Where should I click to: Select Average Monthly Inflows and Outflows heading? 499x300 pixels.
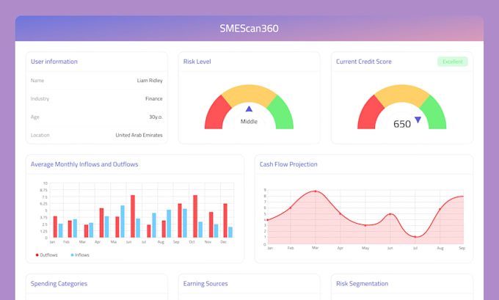pyautogui.click(x=84, y=164)
